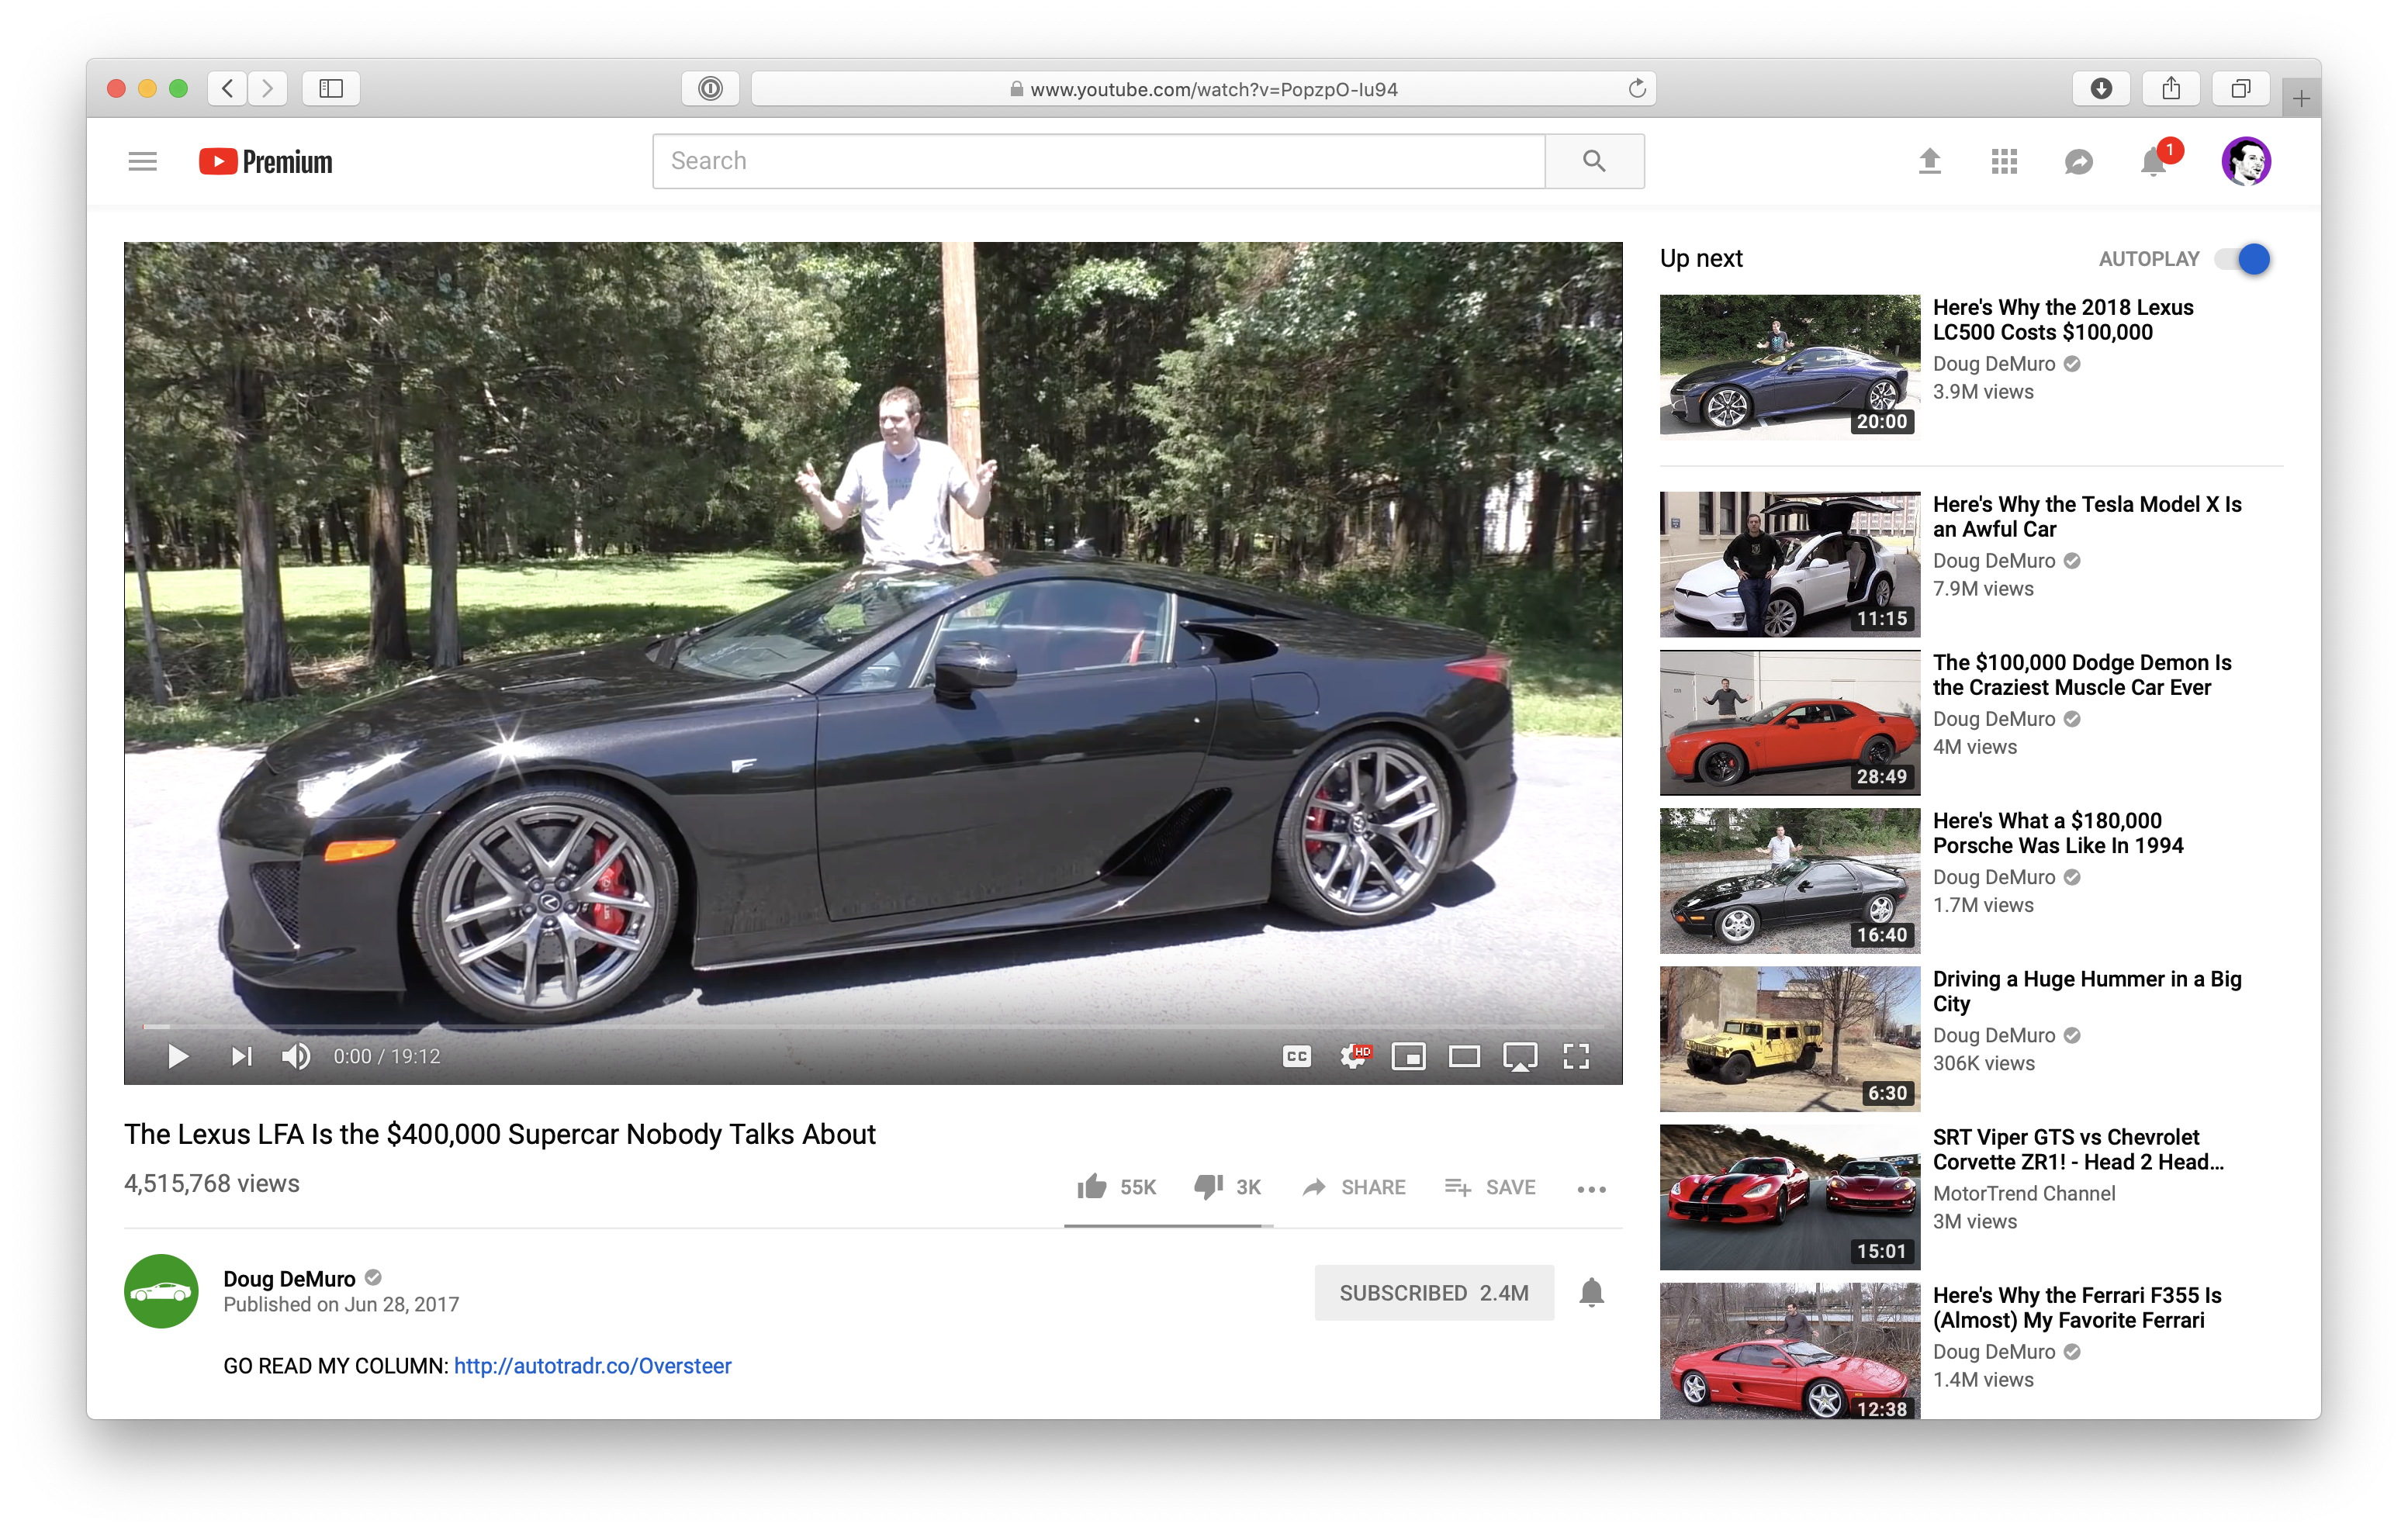The image size is (2408, 1534).
Task: Open the YouTube apps grid
Action: click(2004, 161)
